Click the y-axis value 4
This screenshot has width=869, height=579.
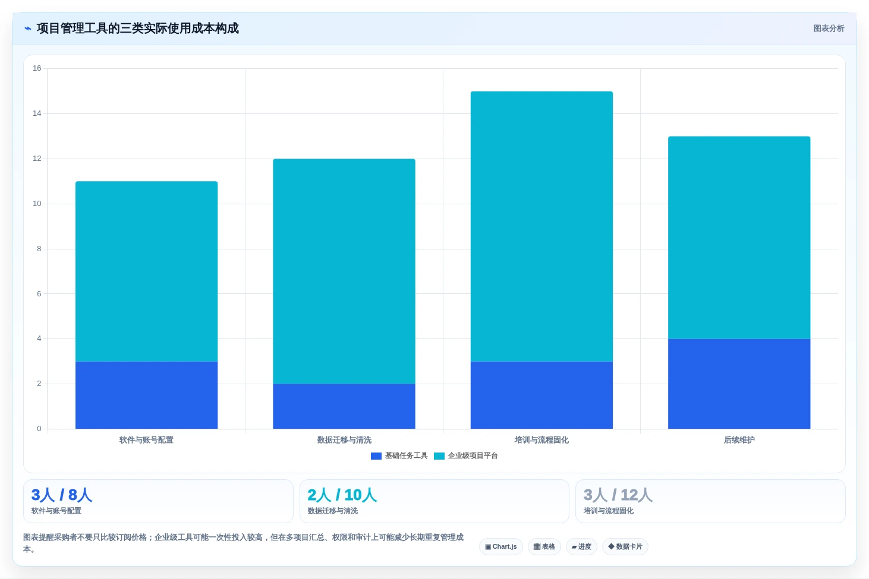(x=39, y=338)
